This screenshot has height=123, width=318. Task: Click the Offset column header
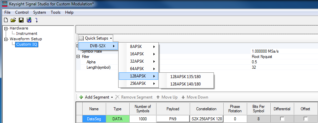pyautogui.click(x=306, y=109)
